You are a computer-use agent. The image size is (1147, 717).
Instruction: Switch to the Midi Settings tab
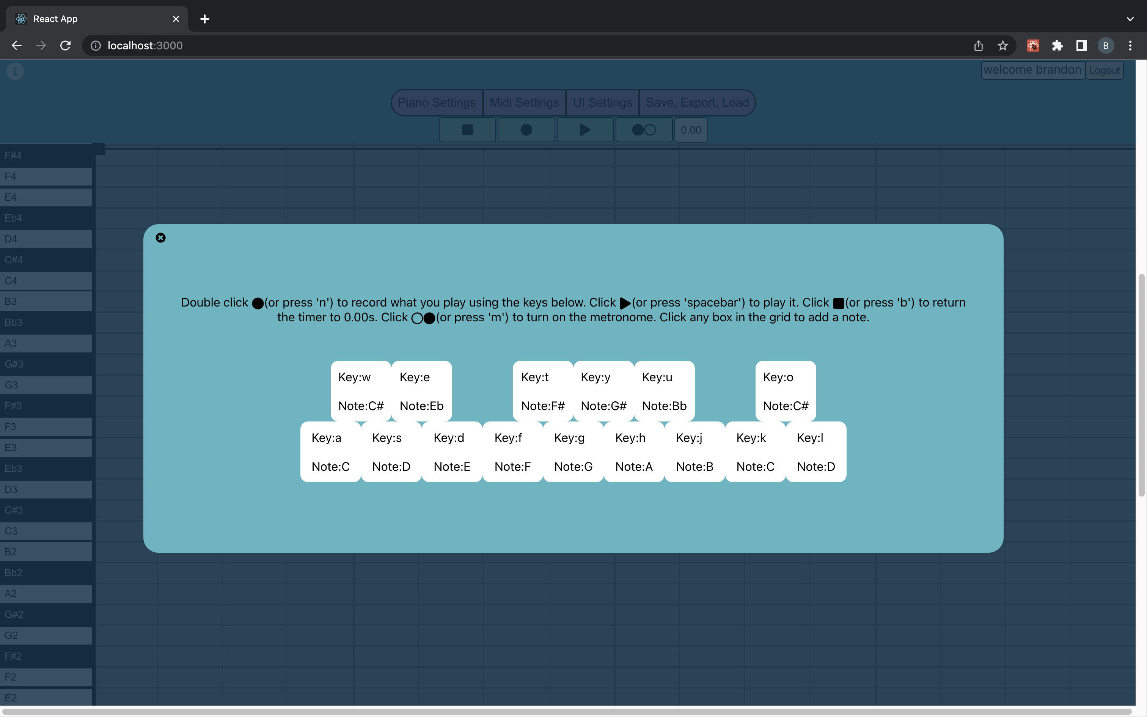[x=524, y=102]
